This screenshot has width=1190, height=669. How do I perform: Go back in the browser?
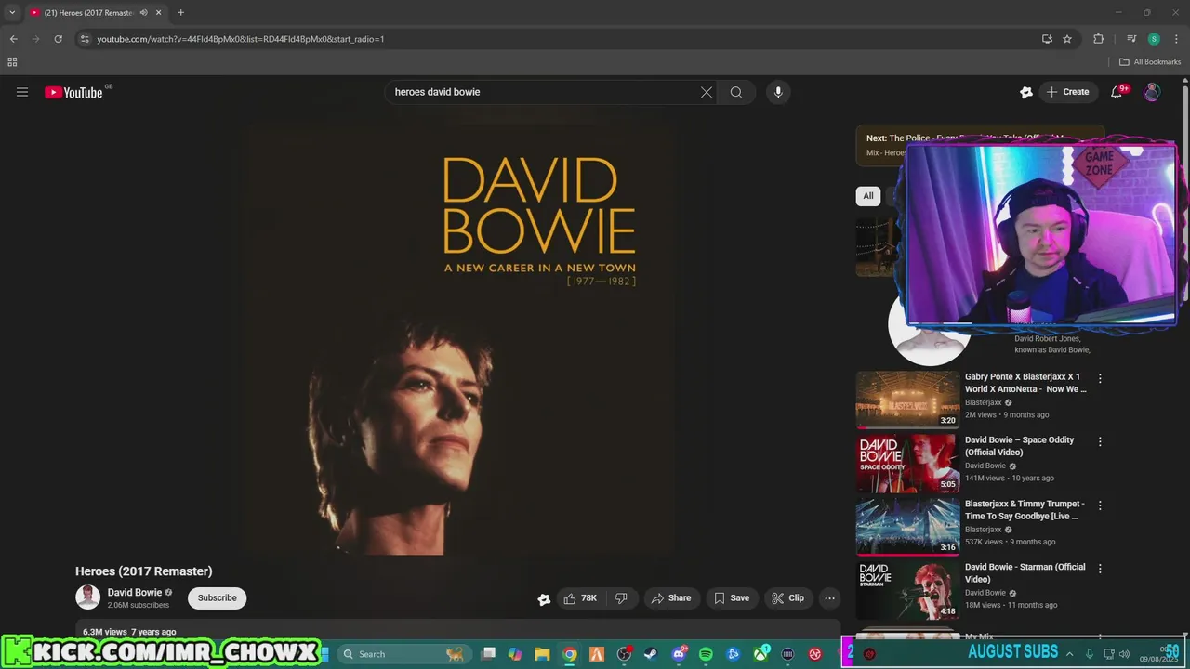click(x=13, y=39)
